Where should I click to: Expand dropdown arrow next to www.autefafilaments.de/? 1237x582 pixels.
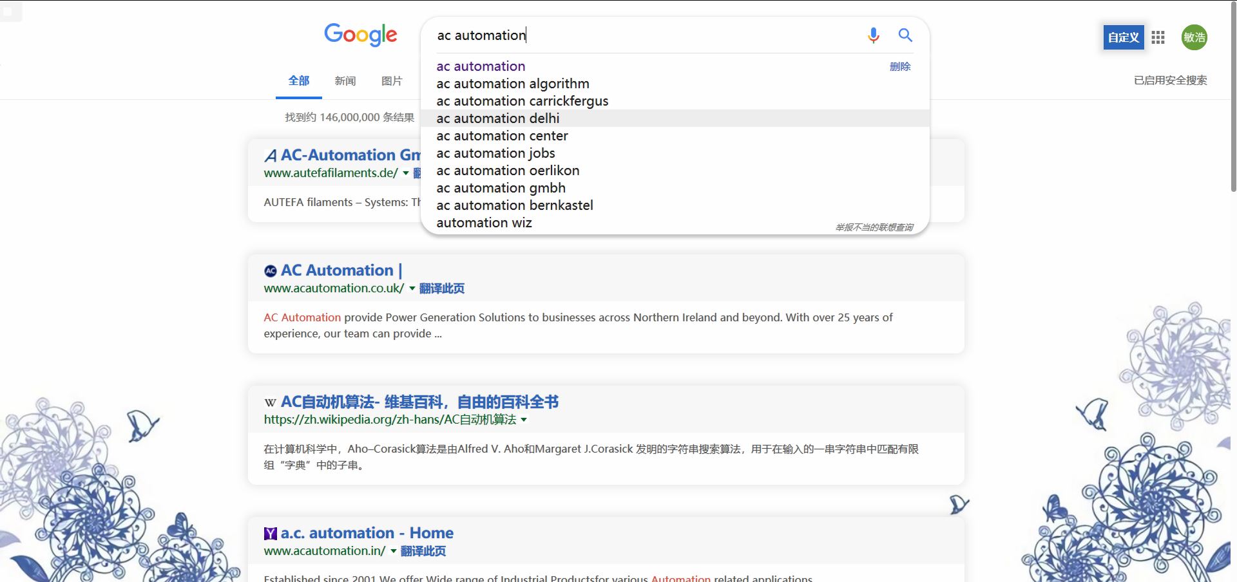(x=406, y=173)
